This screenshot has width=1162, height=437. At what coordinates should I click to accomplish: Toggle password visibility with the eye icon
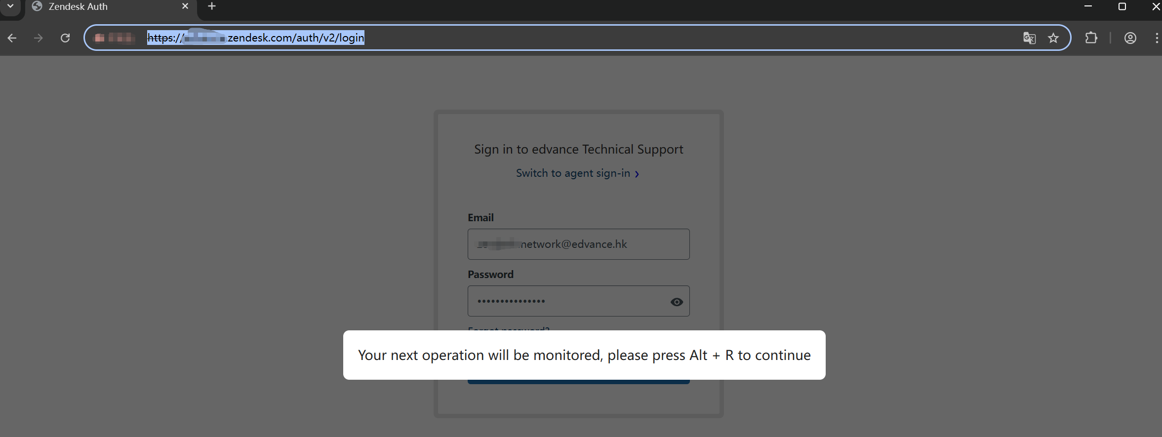pyautogui.click(x=677, y=302)
